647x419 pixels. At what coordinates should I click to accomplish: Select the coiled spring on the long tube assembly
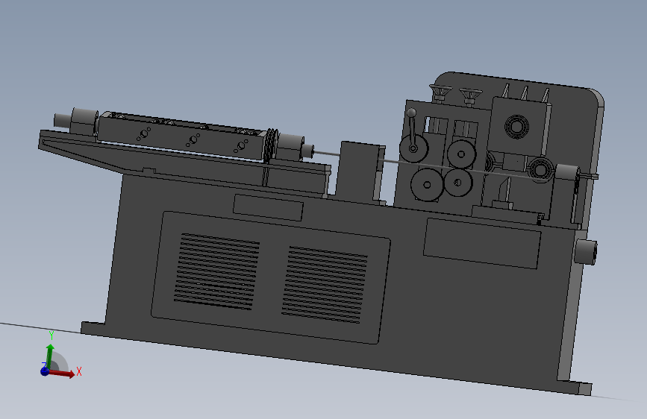tap(271, 145)
